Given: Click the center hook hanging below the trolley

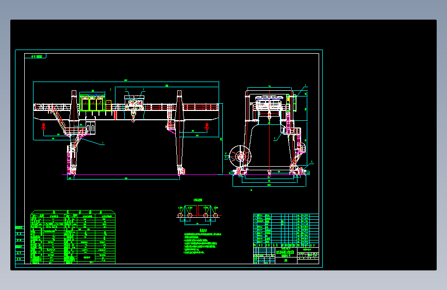Looking at the screenshot, I should [x=133, y=117].
